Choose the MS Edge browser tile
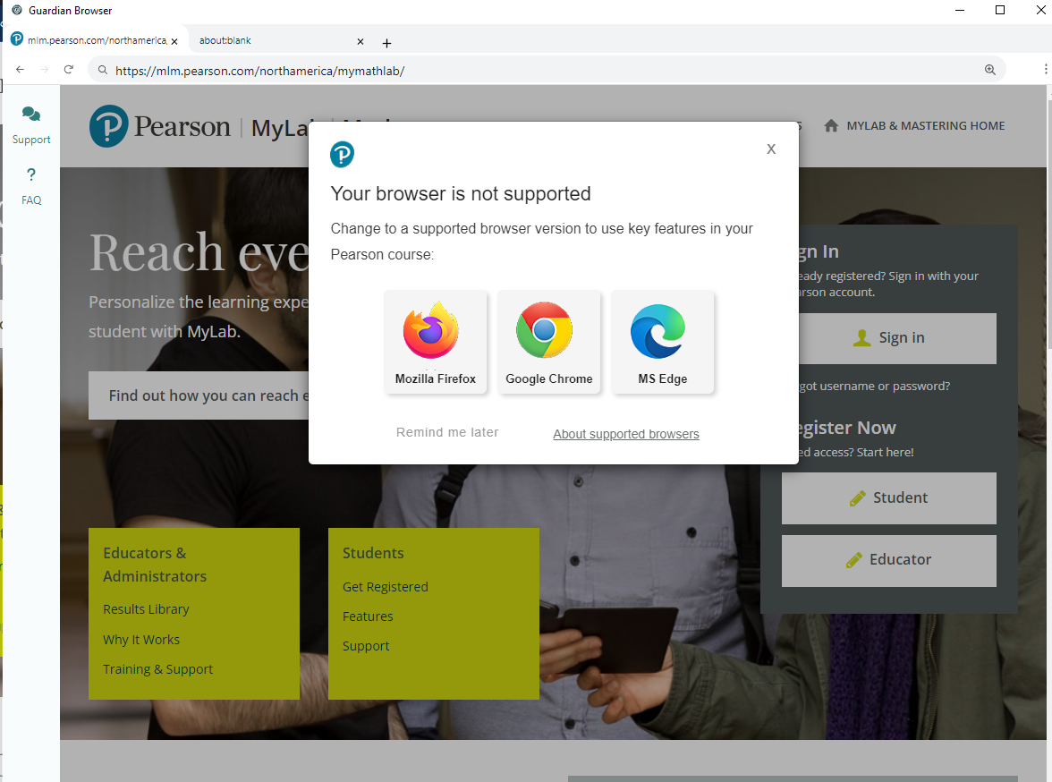Screen dimensions: 1052x782 coord(663,343)
